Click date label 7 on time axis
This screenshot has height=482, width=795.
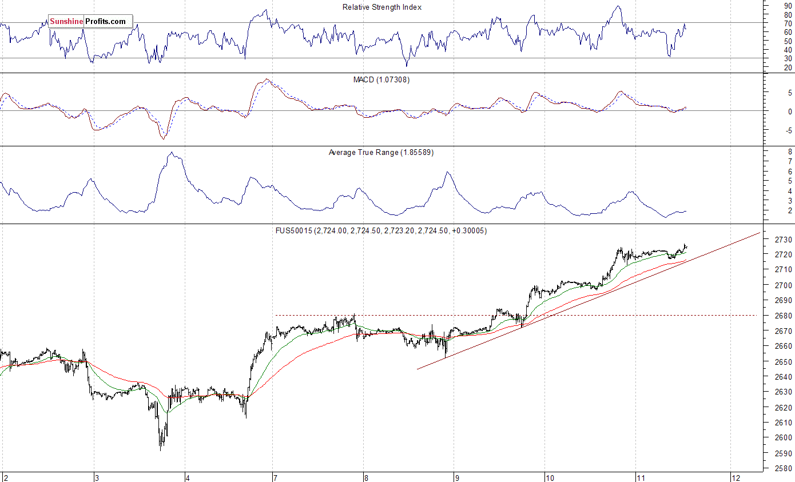(x=275, y=477)
